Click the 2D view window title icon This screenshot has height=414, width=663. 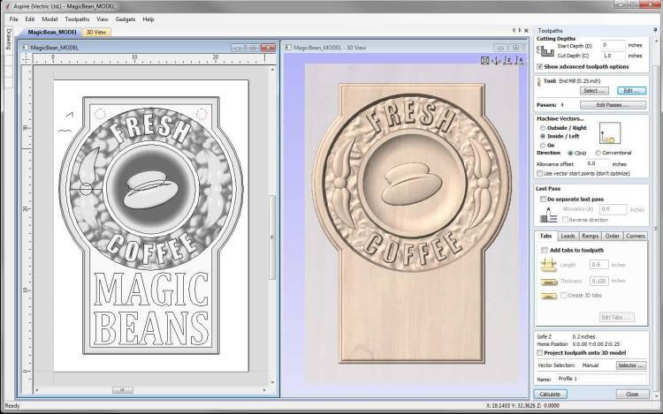(x=25, y=48)
